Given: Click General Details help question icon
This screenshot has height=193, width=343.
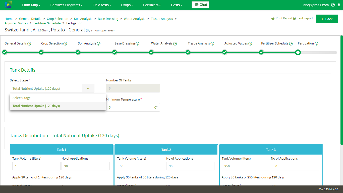Looking at the screenshot, I should click(x=29, y=43).
